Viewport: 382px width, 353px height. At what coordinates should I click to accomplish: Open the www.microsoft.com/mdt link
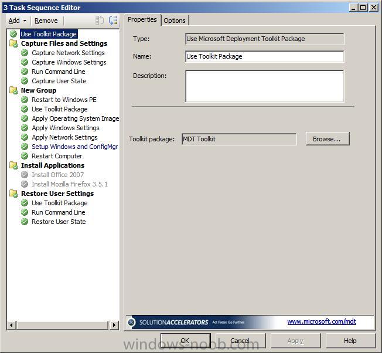[x=322, y=321]
